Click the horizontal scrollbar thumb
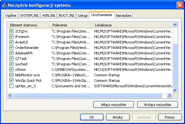Viewport: 185px width, 124px height. (88, 95)
